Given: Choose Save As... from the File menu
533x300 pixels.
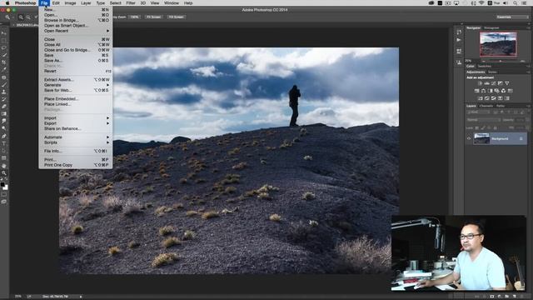Looking at the screenshot, I should 76,61.
